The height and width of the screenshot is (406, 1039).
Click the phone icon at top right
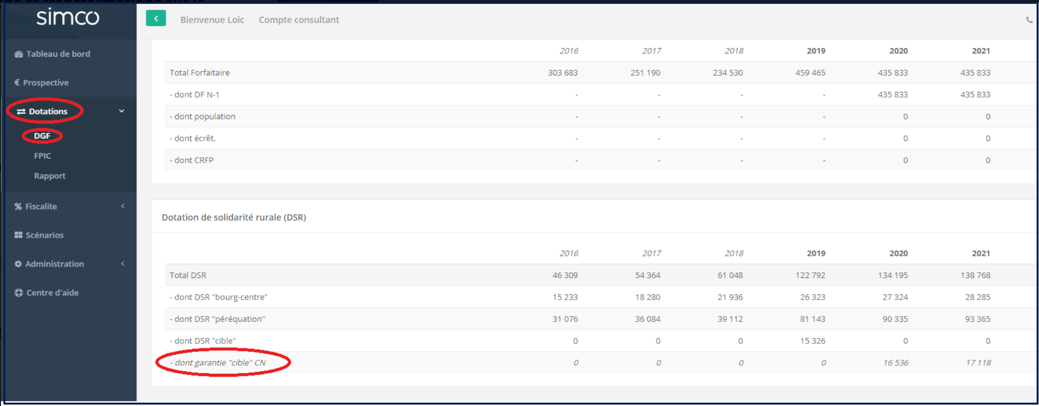tap(1029, 20)
